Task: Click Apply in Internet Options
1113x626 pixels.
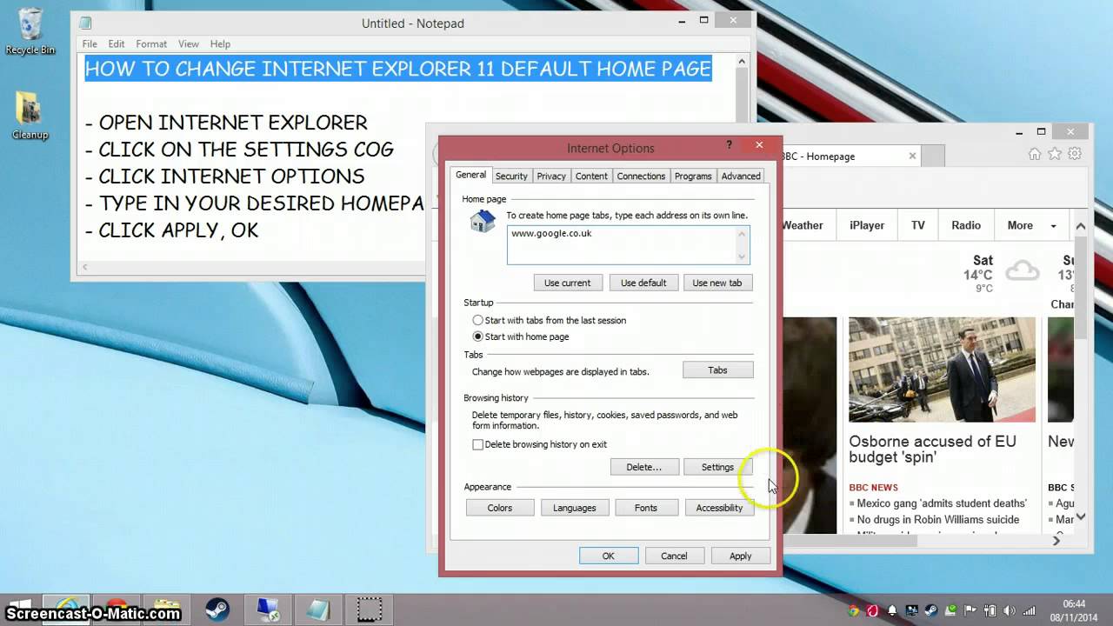Action: coord(740,556)
